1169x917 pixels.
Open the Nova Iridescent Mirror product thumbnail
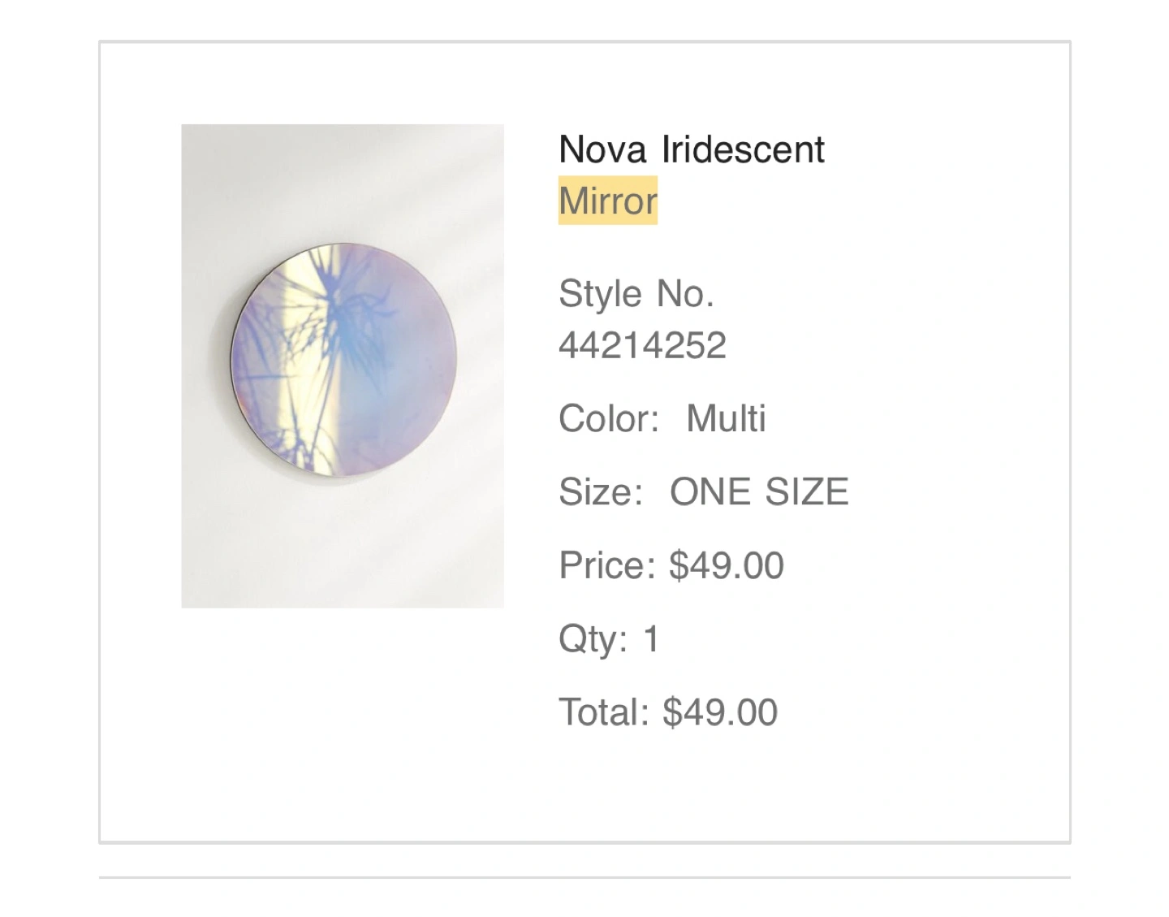(342, 366)
